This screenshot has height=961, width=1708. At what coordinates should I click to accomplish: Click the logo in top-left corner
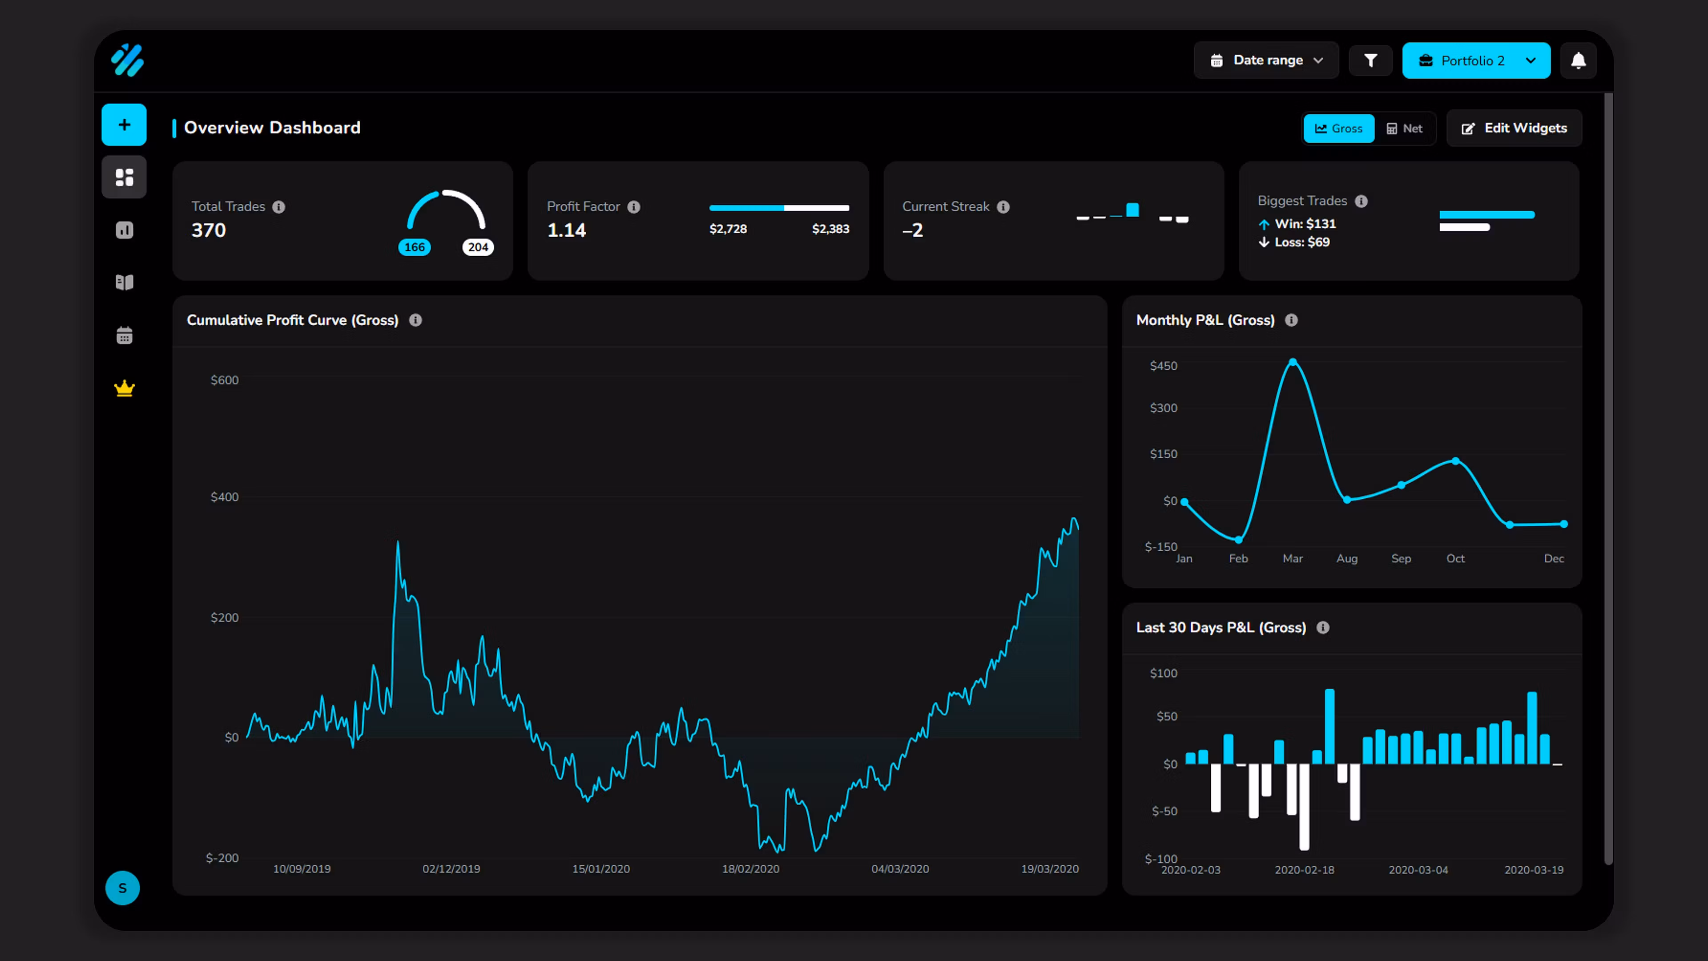(127, 61)
